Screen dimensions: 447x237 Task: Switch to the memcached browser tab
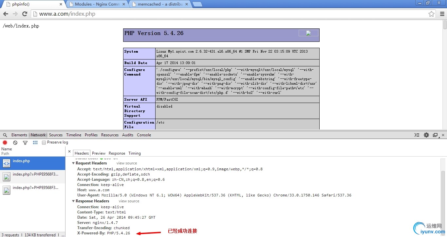pyautogui.click(x=160, y=4)
